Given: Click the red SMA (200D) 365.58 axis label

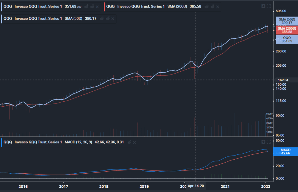Looking at the screenshot, I should 287,30.
